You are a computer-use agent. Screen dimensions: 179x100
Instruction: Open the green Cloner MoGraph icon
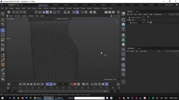pyautogui.click(x=123, y=40)
